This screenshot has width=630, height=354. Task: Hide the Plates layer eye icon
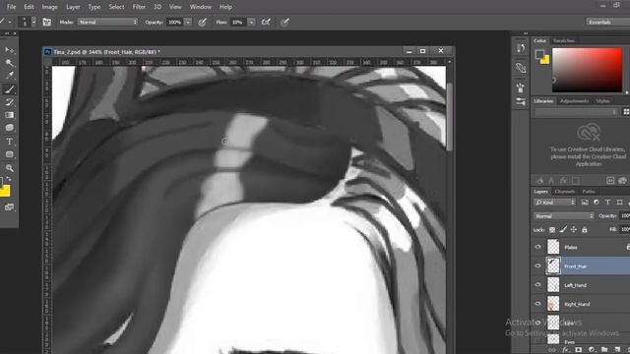tap(538, 247)
